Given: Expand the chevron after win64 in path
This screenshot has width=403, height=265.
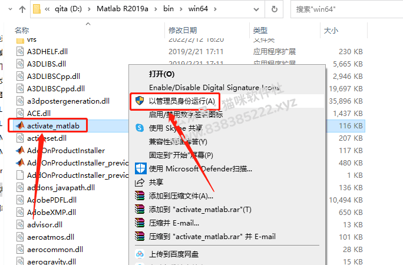Looking at the screenshot, I should click(x=215, y=9).
